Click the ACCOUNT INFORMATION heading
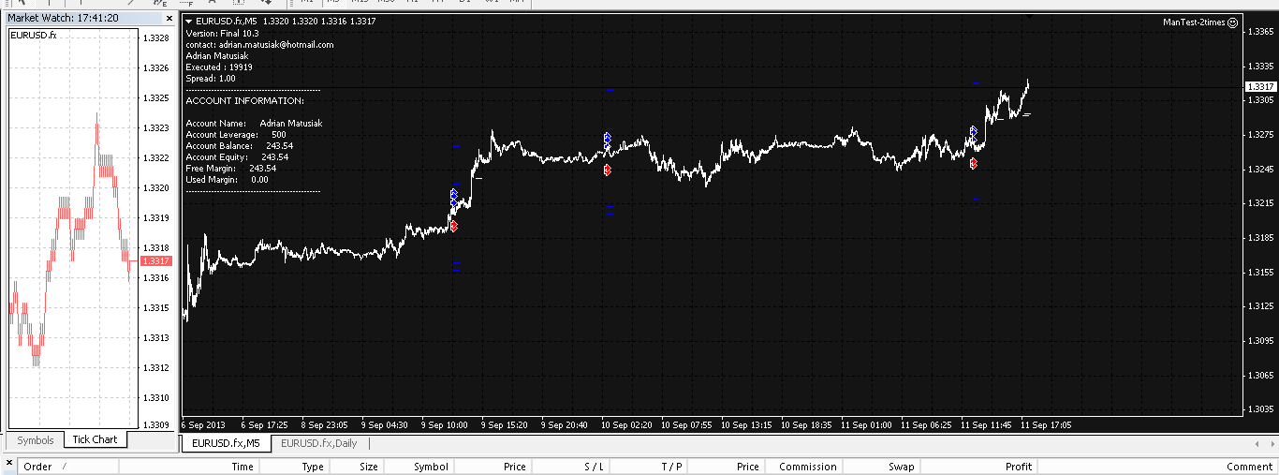This screenshot has width=1279, height=475. [245, 100]
